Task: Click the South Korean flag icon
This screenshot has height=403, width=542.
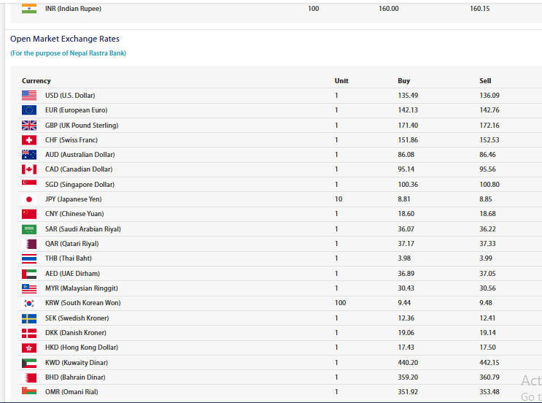Action: point(29,303)
